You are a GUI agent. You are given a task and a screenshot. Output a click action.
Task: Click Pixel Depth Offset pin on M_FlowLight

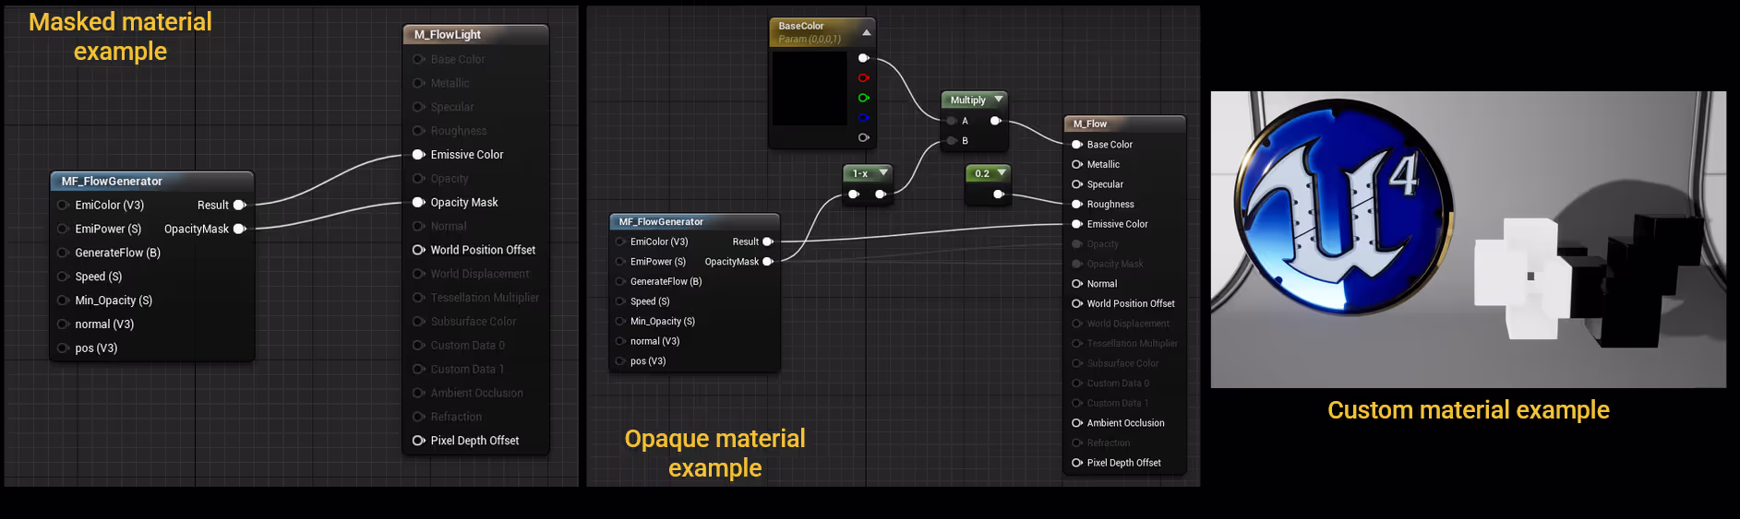tap(418, 441)
